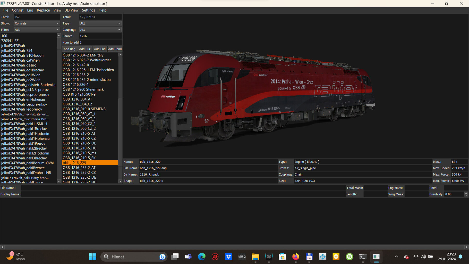Increase the Durability value with up arrow
Screen dimensions: 469x264
[466, 193]
